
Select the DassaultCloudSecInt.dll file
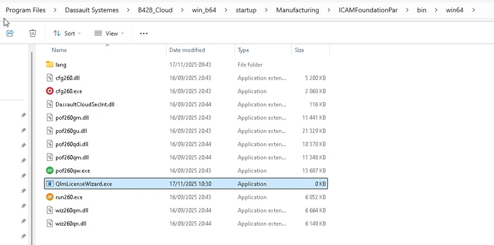[x=85, y=105]
